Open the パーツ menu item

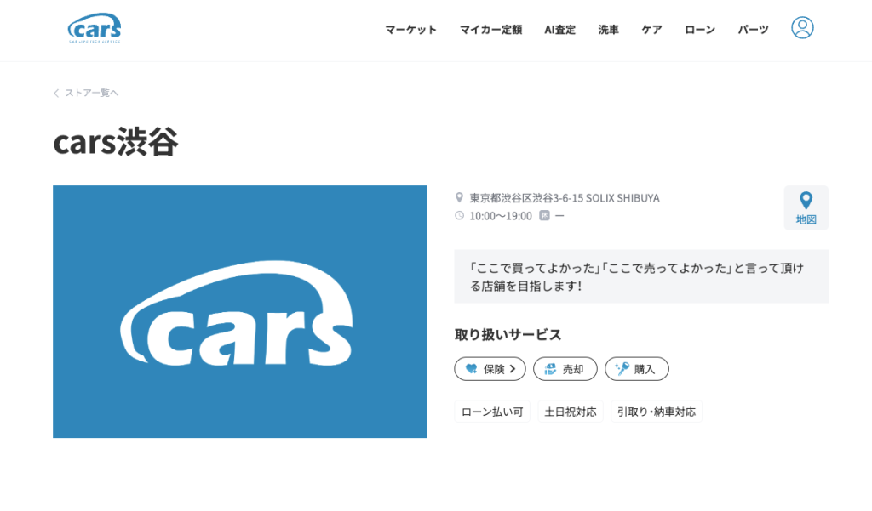pyautogui.click(x=753, y=30)
